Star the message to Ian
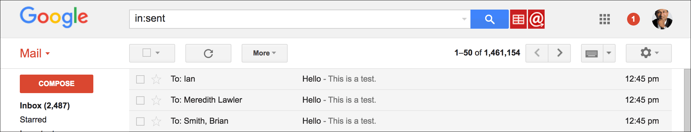The height and width of the screenshot is (132, 691). click(x=156, y=79)
